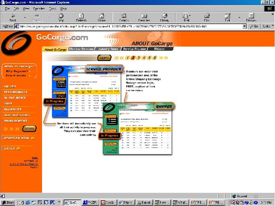The height and width of the screenshot is (206, 275).
Task: Click the DEMO button in the sidebar
Action: pos(29,129)
